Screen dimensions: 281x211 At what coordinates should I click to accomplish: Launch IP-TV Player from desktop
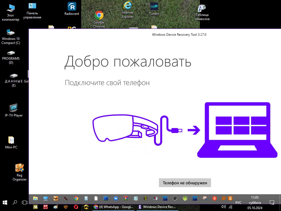tap(14, 110)
